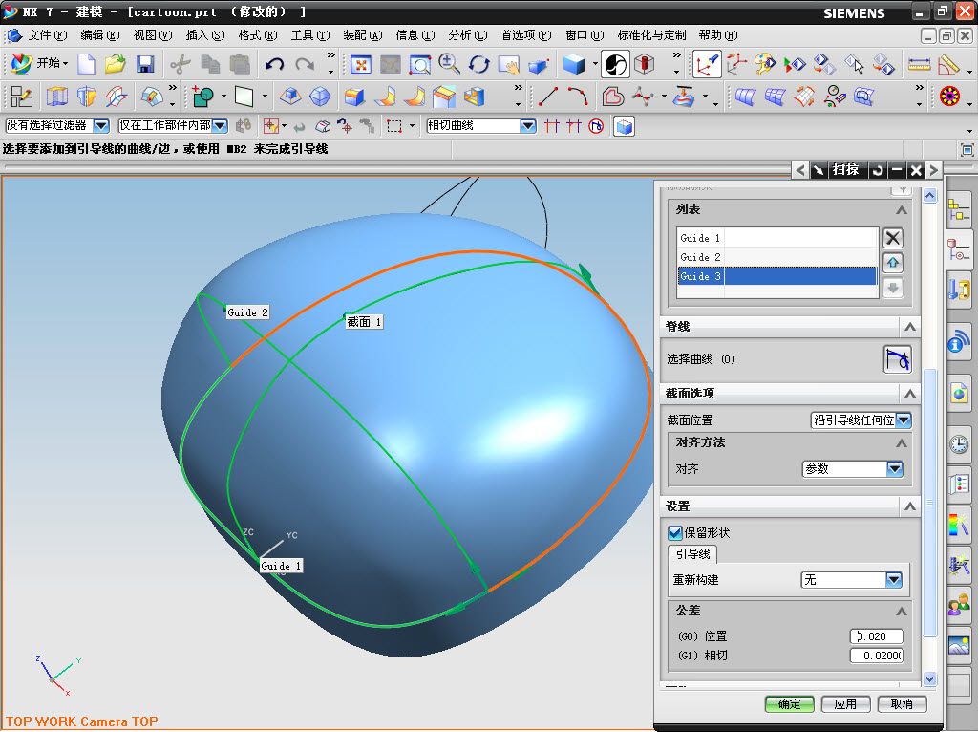Click the New file icon

86,64
